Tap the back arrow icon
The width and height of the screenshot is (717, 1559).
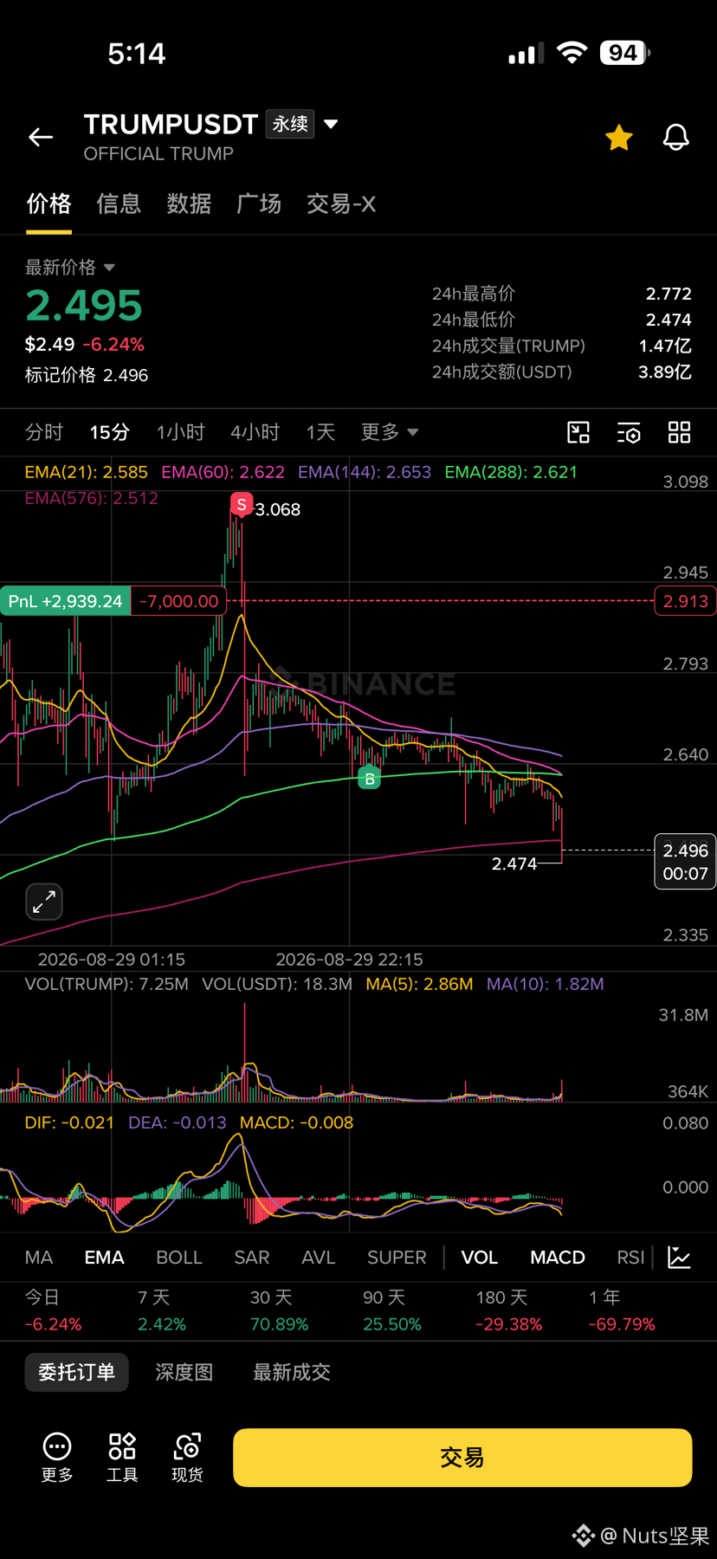(x=41, y=137)
